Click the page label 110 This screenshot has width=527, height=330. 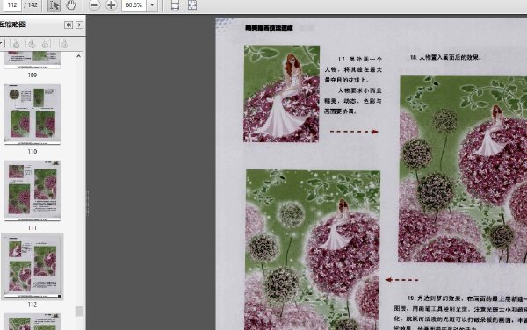(x=32, y=152)
